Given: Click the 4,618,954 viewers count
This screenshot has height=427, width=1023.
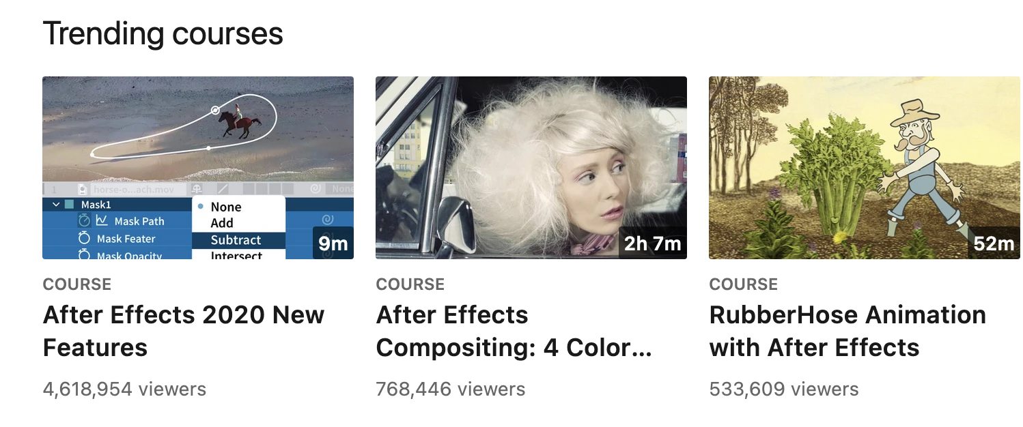Looking at the screenshot, I should [x=124, y=389].
